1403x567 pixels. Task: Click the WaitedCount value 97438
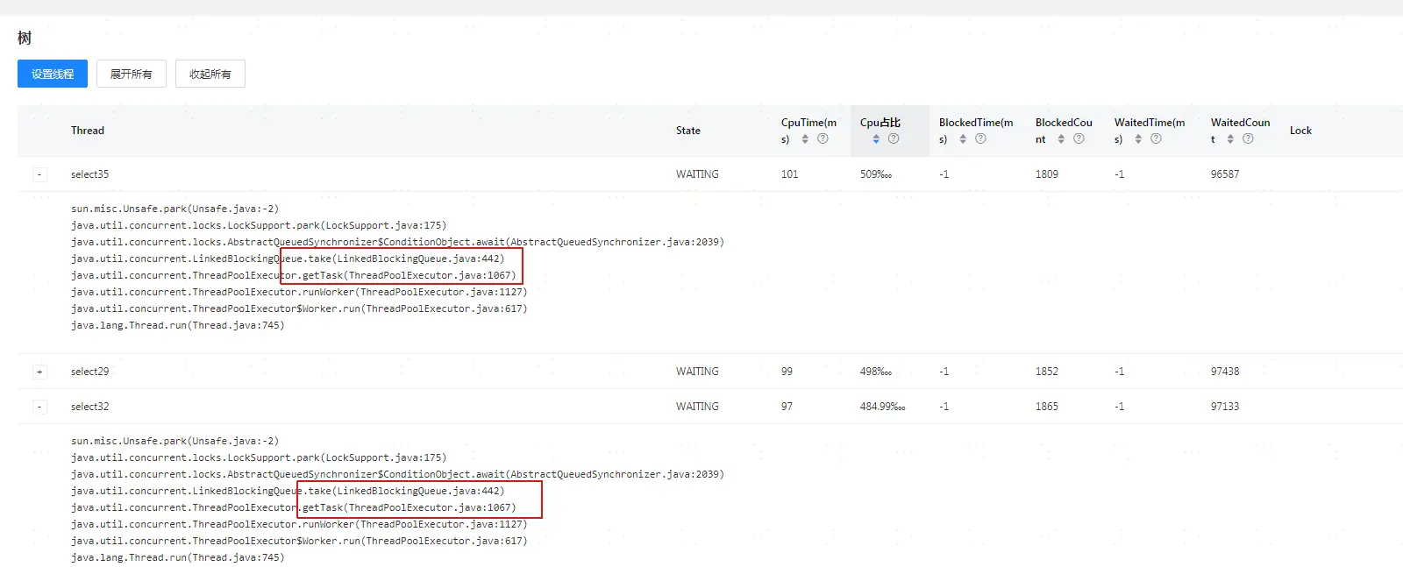pyautogui.click(x=1225, y=372)
